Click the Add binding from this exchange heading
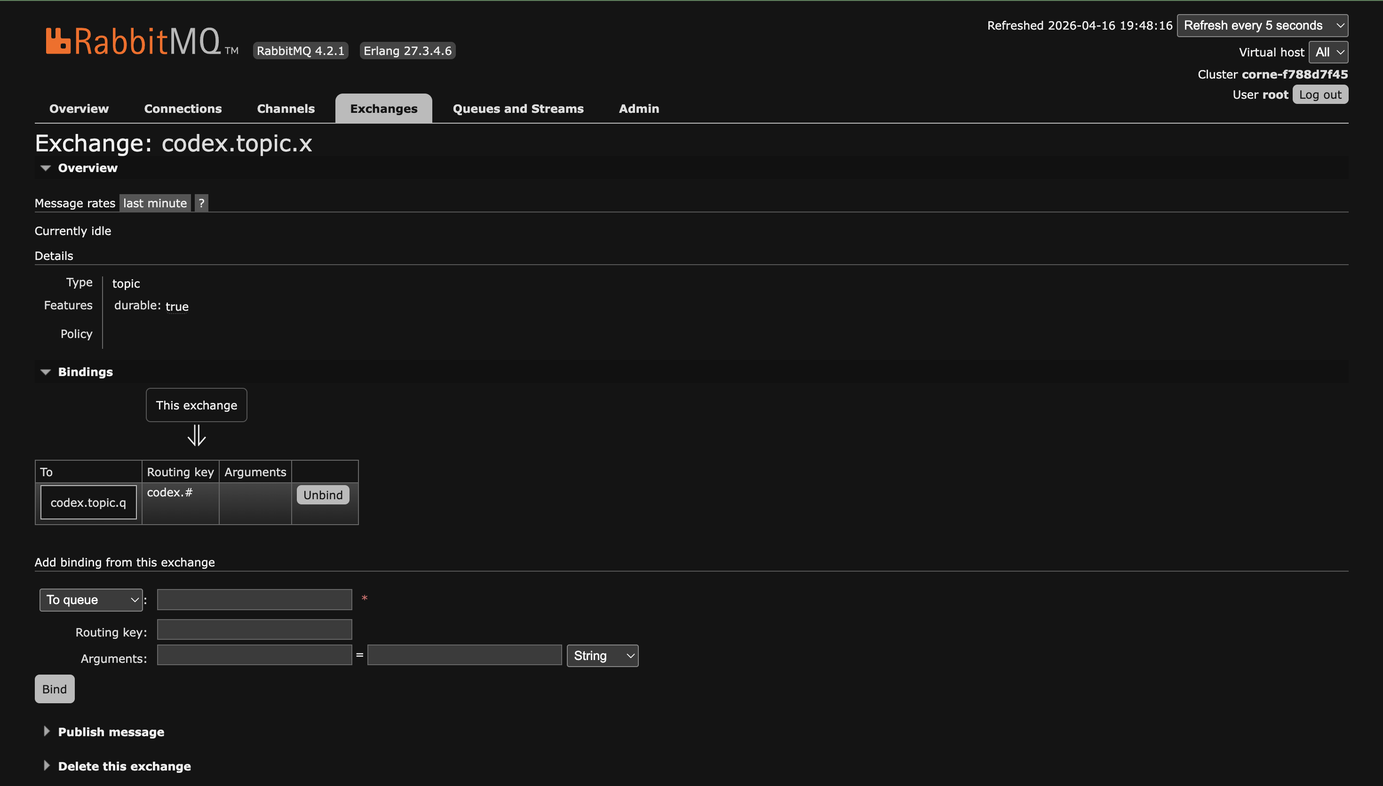The width and height of the screenshot is (1383, 786). click(x=125, y=563)
